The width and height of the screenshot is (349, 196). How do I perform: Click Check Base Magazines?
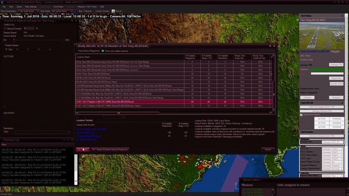[89, 51]
